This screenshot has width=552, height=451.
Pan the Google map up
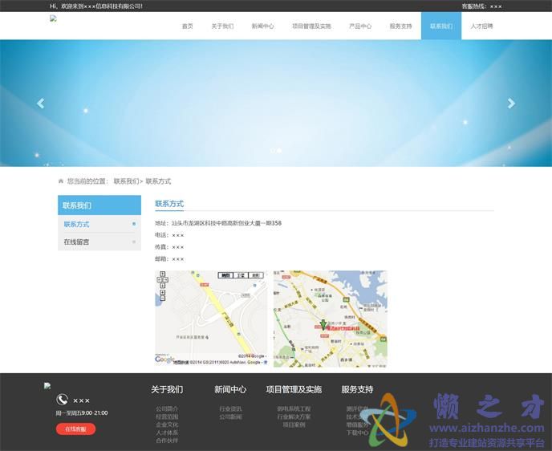[x=162, y=274]
